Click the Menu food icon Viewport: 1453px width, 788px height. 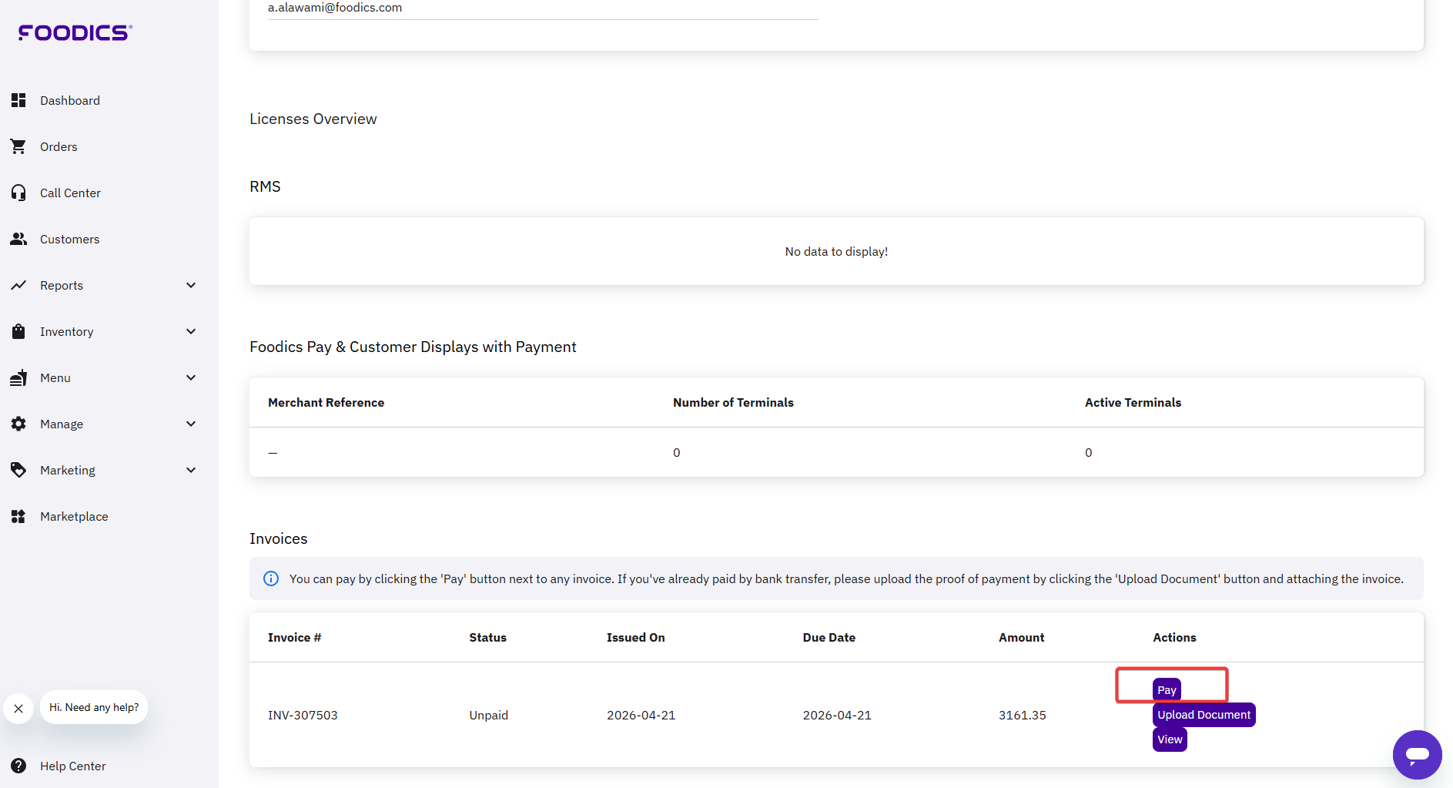tap(18, 377)
